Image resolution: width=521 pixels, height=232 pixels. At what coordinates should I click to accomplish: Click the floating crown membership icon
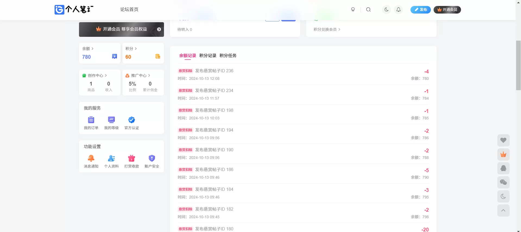[503, 154]
